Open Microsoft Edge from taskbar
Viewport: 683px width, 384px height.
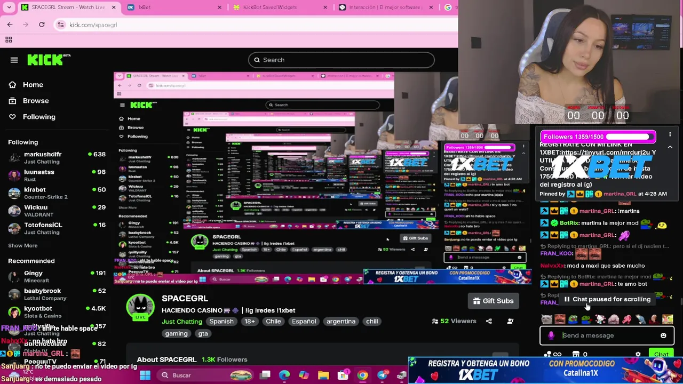pyautogui.click(x=284, y=375)
